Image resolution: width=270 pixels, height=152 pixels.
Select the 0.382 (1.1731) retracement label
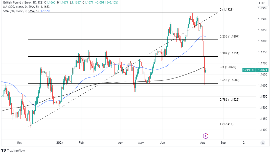tap(229, 53)
